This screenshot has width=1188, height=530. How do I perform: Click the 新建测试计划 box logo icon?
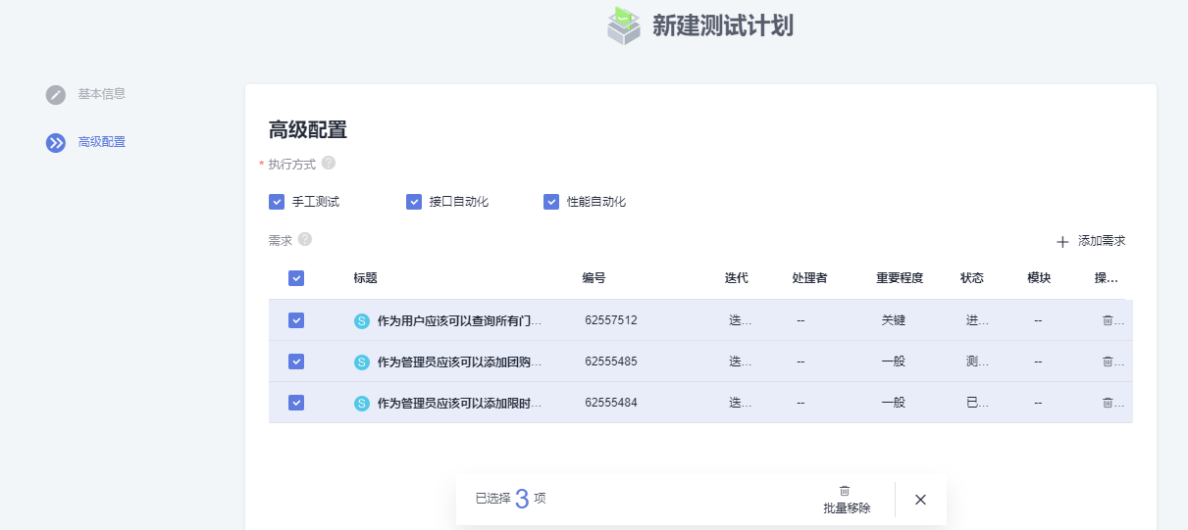point(623,25)
